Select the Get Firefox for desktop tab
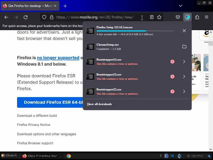213x160 pixels. 29,6
